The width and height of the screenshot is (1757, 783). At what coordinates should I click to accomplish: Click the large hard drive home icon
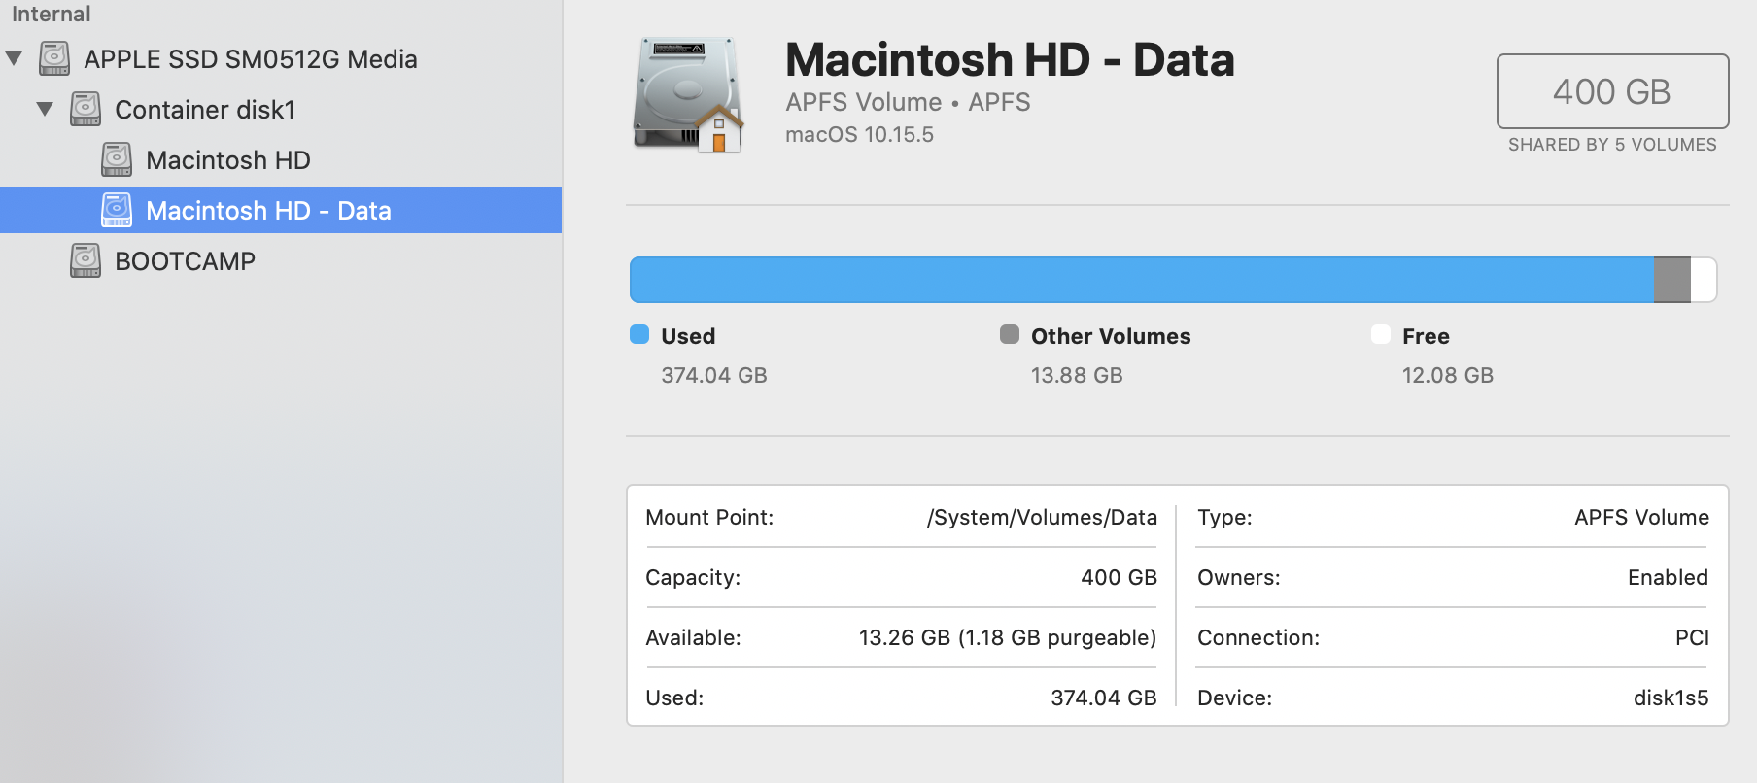pyautogui.click(x=689, y=95)
